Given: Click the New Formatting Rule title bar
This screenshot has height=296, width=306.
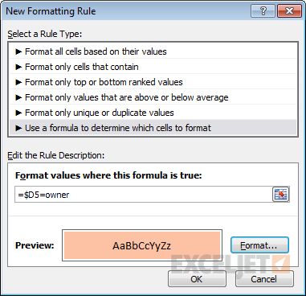Looking at the screenshot, I should click(x=126, y=11).
